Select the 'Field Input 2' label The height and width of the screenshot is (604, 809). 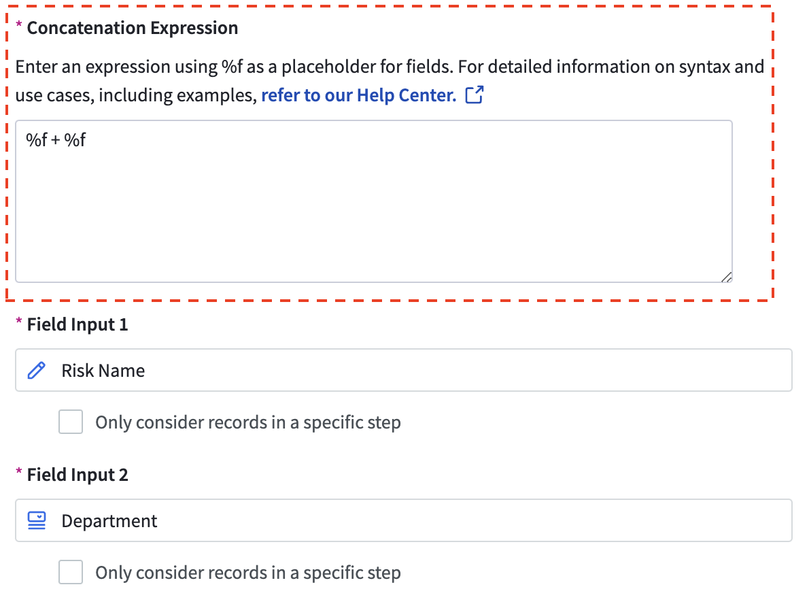(x=77, y=474)
